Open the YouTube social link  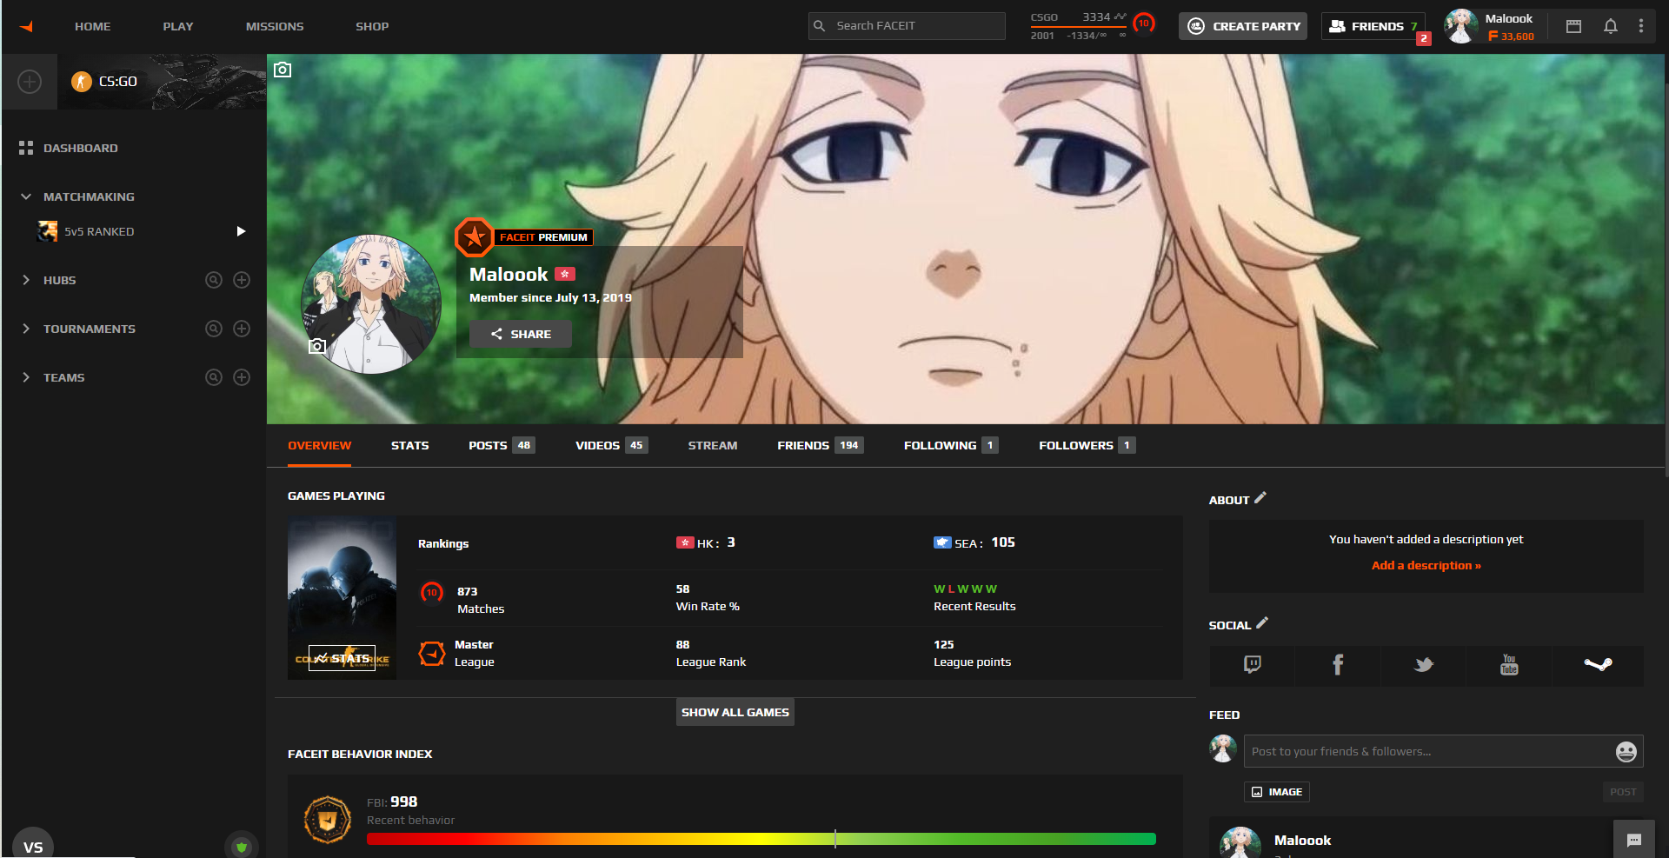tap(1509, 665)
